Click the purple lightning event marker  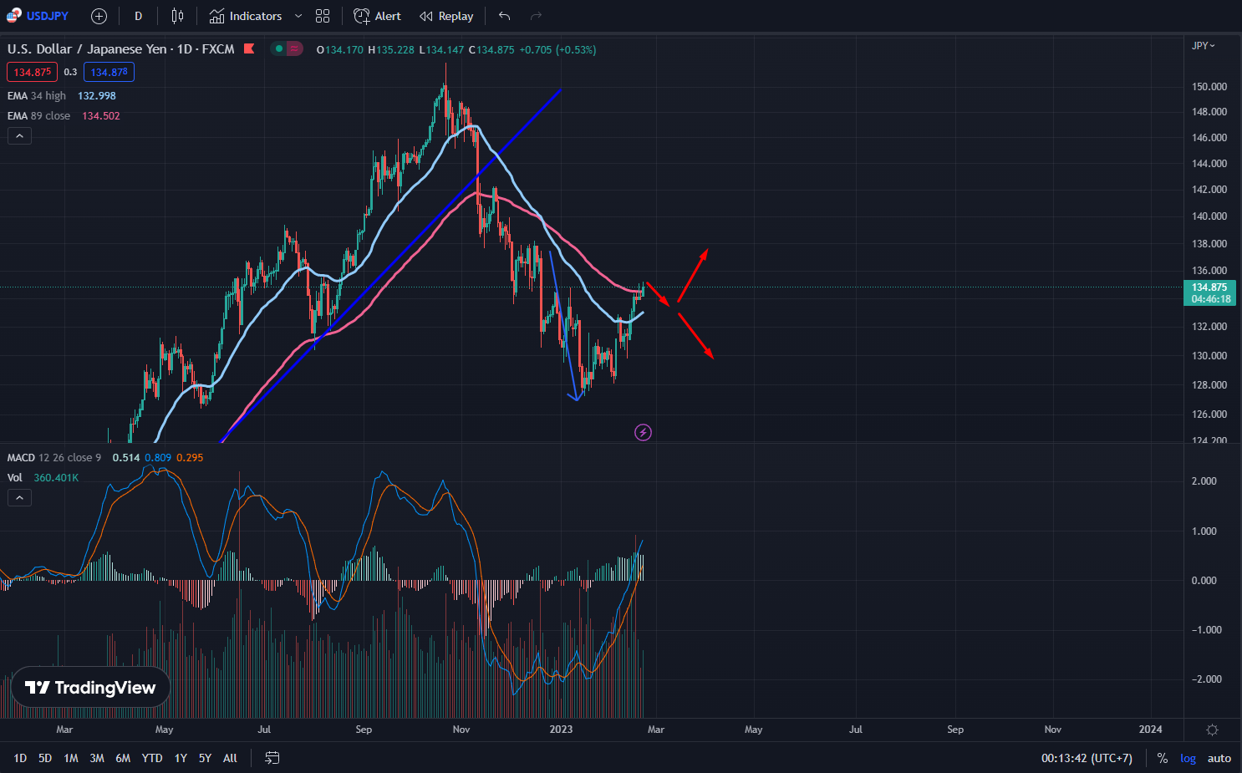[x=643, y=432]
